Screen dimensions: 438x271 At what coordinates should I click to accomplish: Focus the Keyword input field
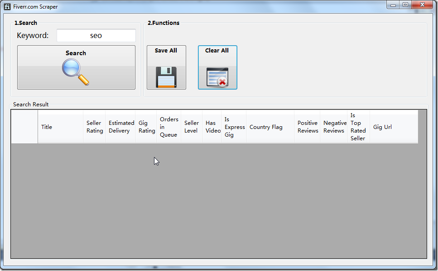(x=96, y=35)
